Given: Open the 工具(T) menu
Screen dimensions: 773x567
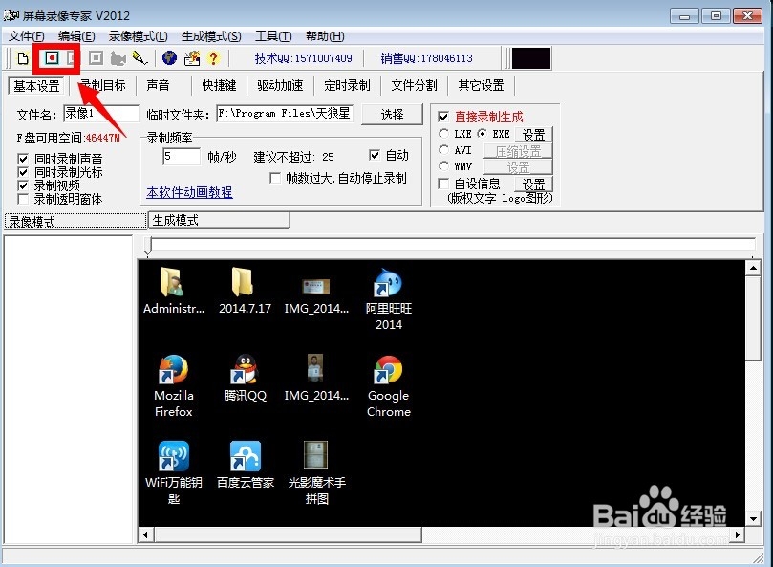Looking at the screenshot, I should [x=273, y=36].
